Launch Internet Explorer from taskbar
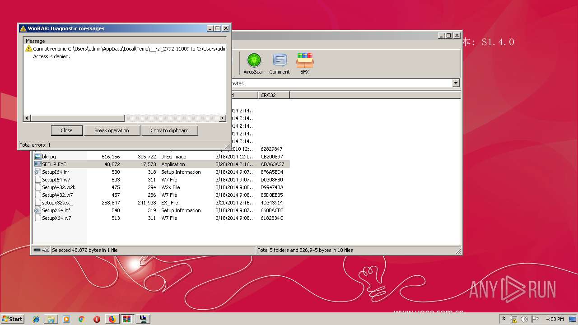This screenshot has width=578, height=325. 36,319
